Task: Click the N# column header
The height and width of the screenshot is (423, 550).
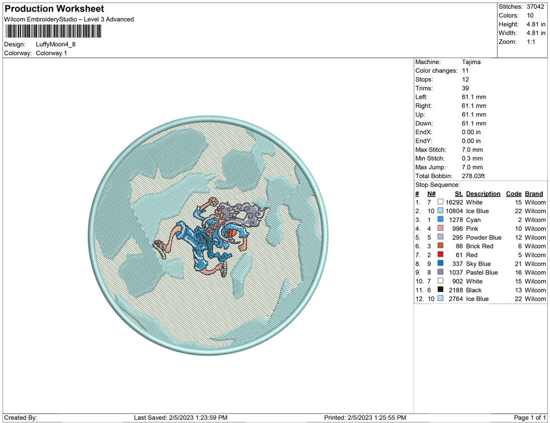Action: (431, 194)
